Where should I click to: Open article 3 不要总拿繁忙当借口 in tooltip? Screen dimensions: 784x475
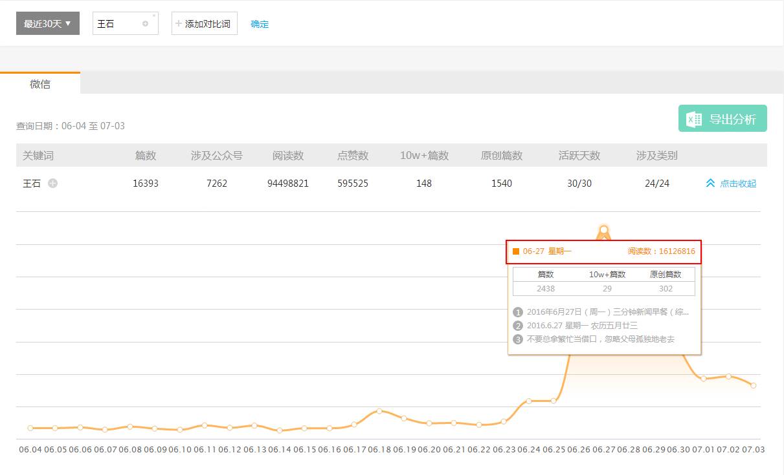point(600,339)
